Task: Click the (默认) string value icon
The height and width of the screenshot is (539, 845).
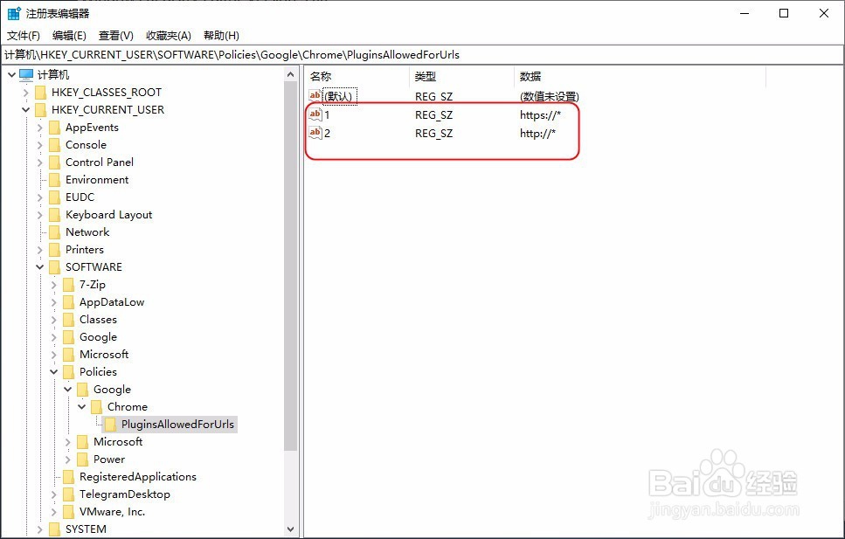Action: [315, 96]
